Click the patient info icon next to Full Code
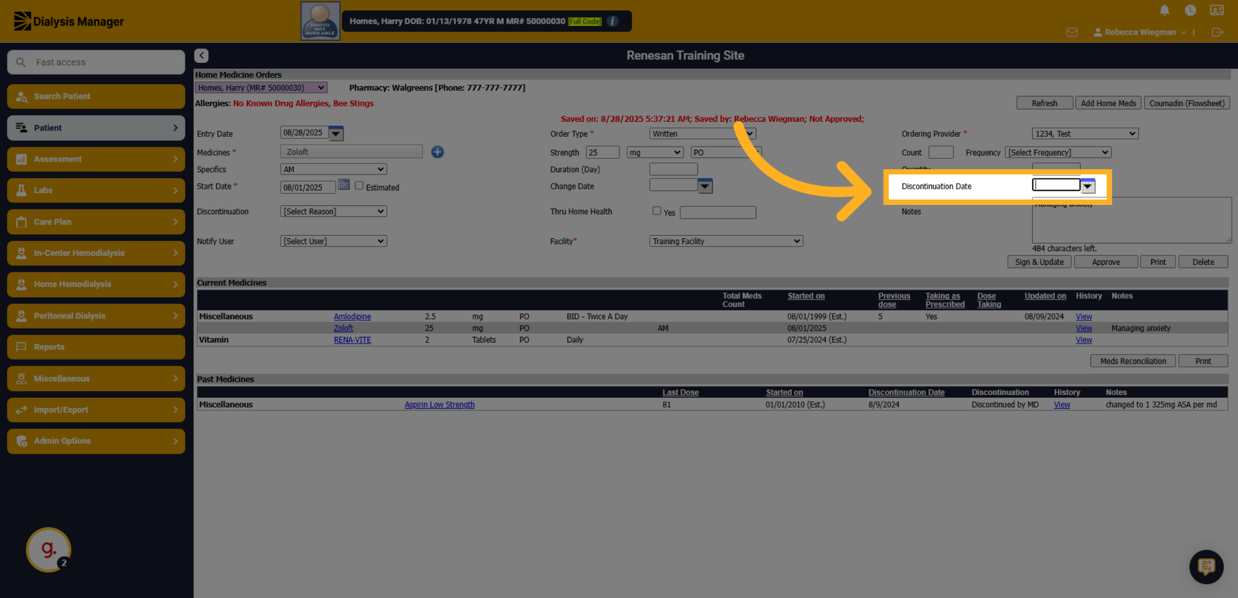 click(613, 21)
